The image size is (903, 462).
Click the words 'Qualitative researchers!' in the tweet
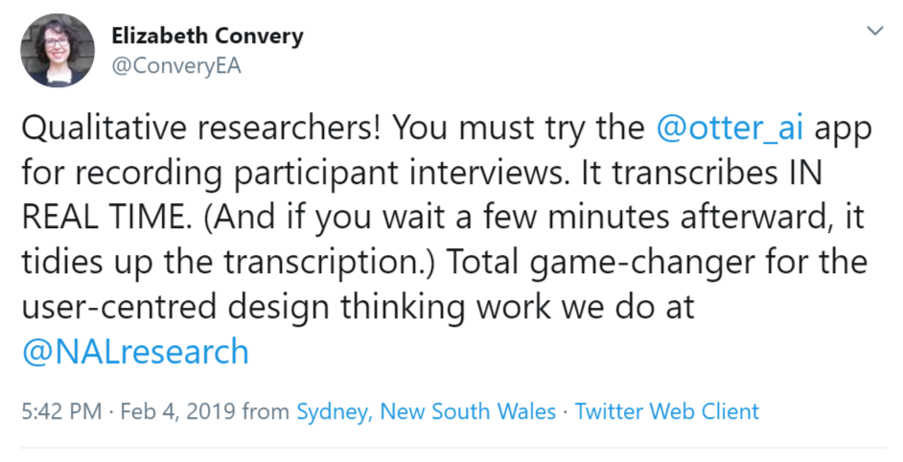(201, 127)
